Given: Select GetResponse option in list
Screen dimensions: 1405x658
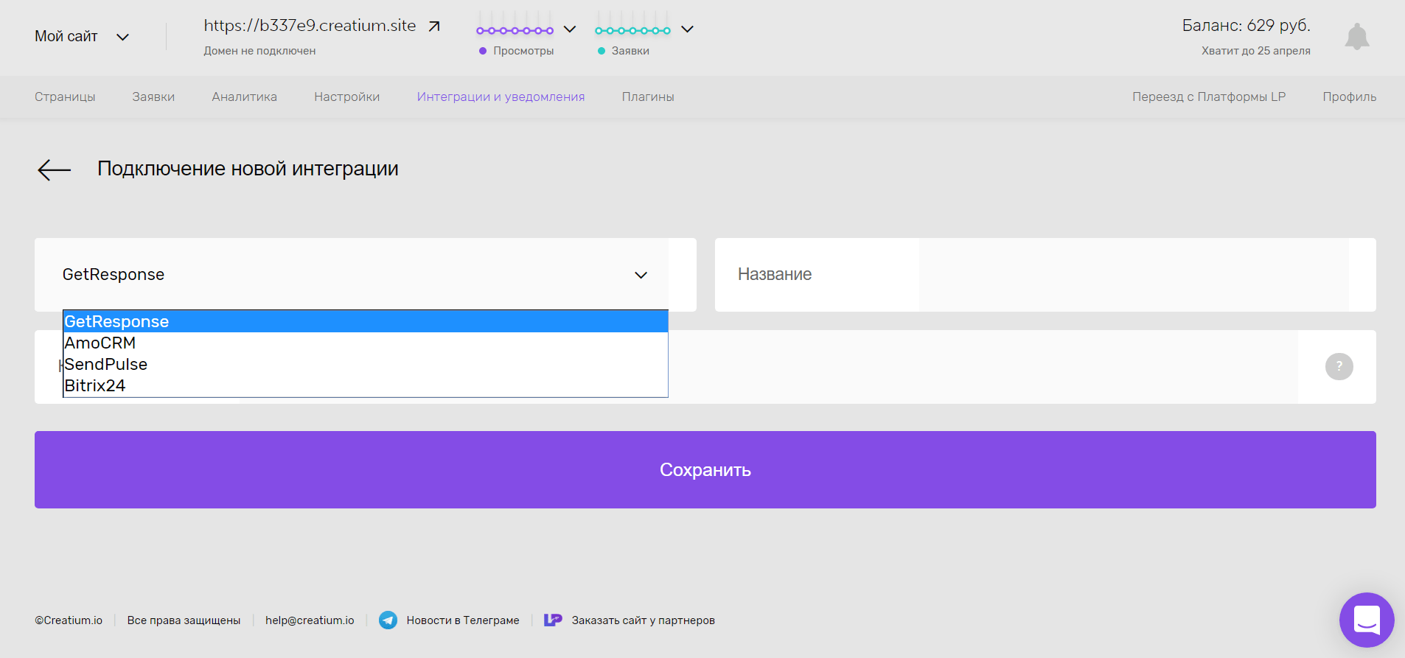Looking at the screenshot, I should click(366, 321).
